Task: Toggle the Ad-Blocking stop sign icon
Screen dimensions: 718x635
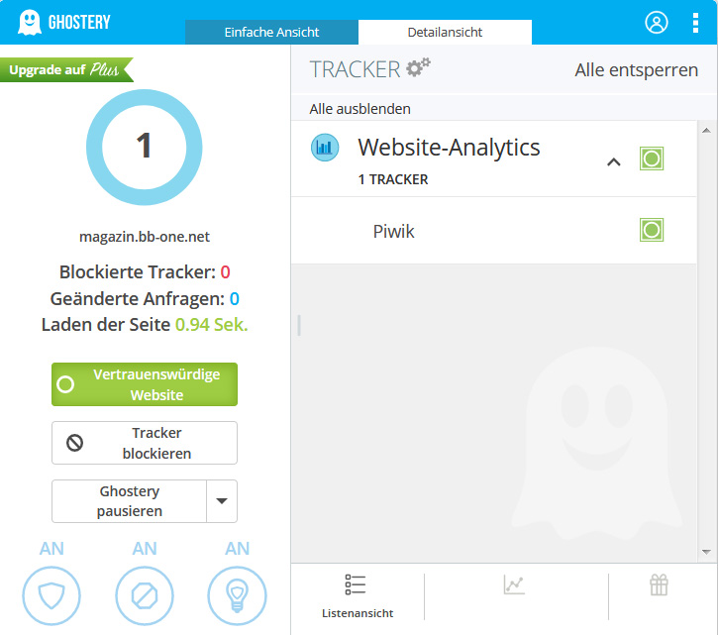Action: (x=145, y=595)
